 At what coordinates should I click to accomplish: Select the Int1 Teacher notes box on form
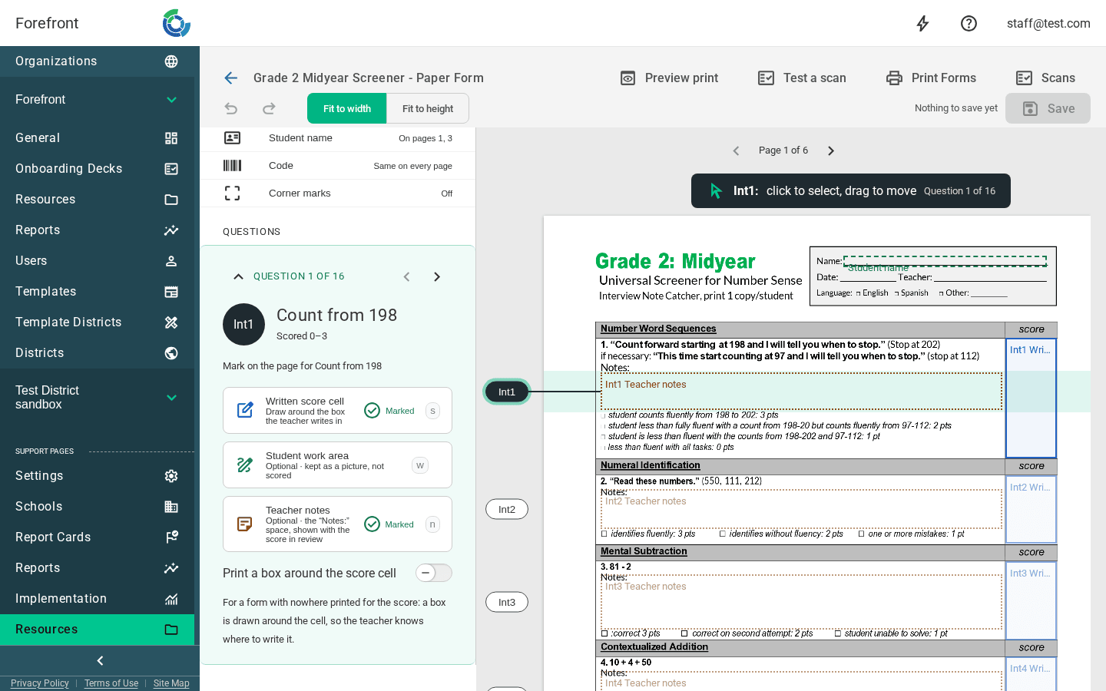coord(802,392)
